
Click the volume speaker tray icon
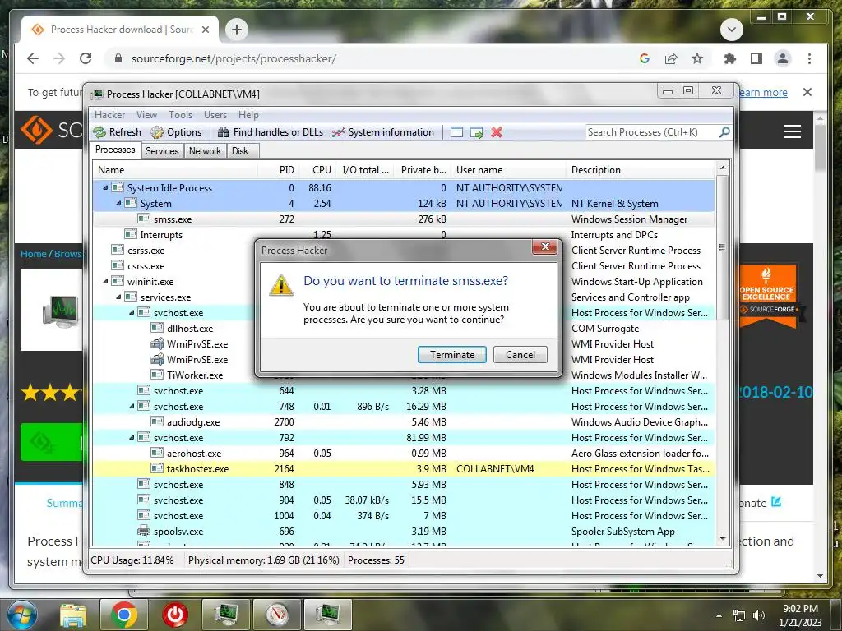[x=758, y=615]
